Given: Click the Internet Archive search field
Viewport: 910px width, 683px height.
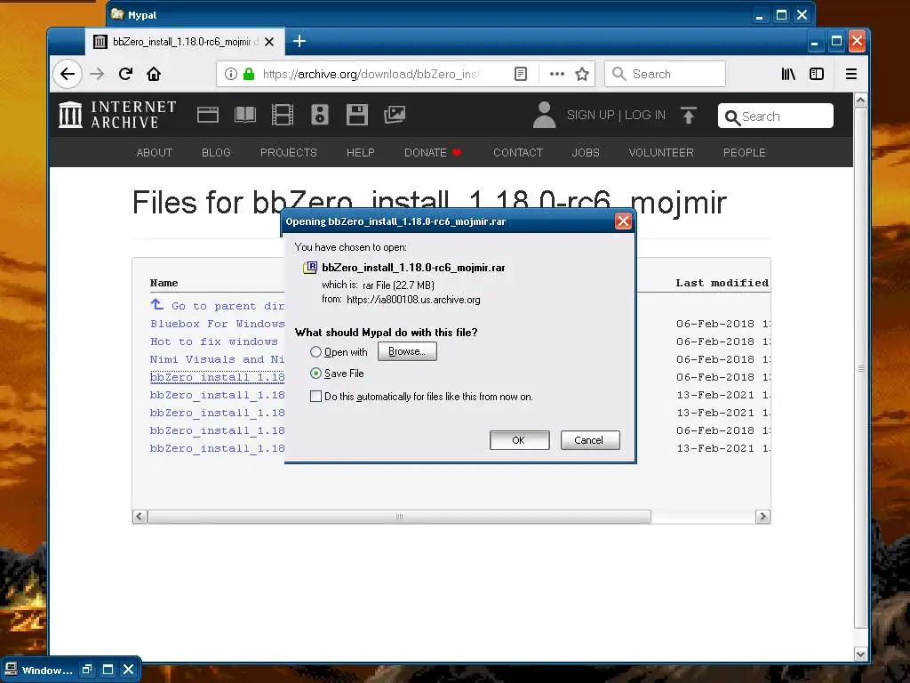Looking at the screenshot, I should pyautogui.click(x=775, y=116).
